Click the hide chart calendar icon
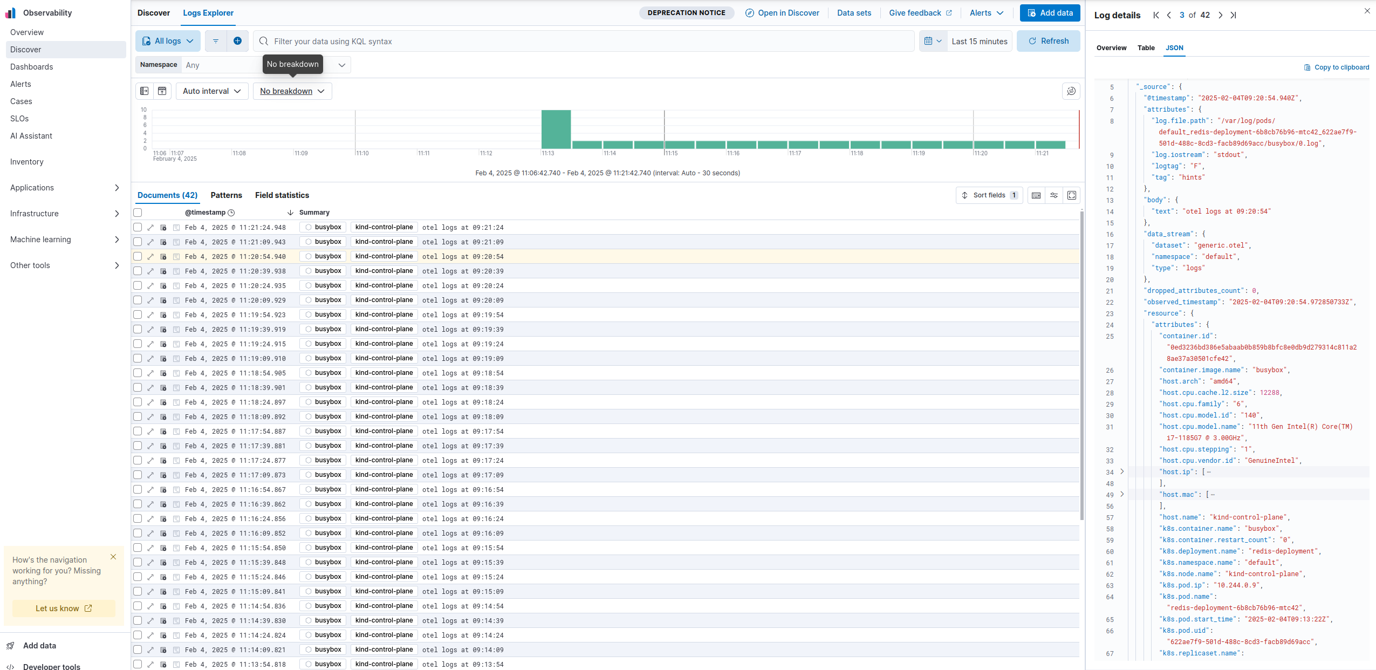The image size is (1376, 670). [x=162, y=91]
